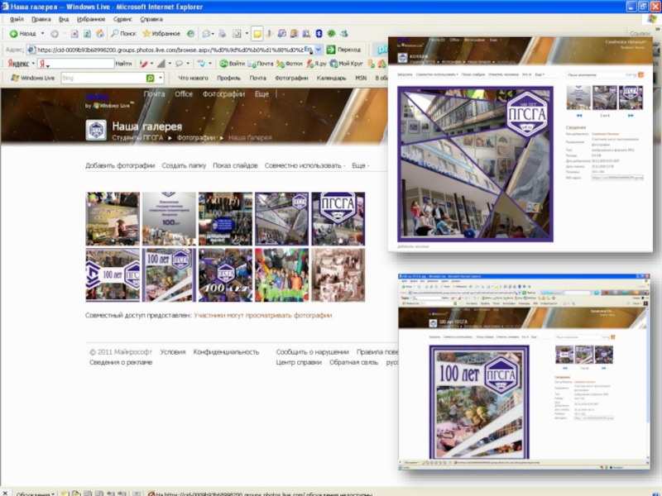Click Календарь on Windows Live toolbar
The width and height of the screenshot is (662, 496).
331,78
